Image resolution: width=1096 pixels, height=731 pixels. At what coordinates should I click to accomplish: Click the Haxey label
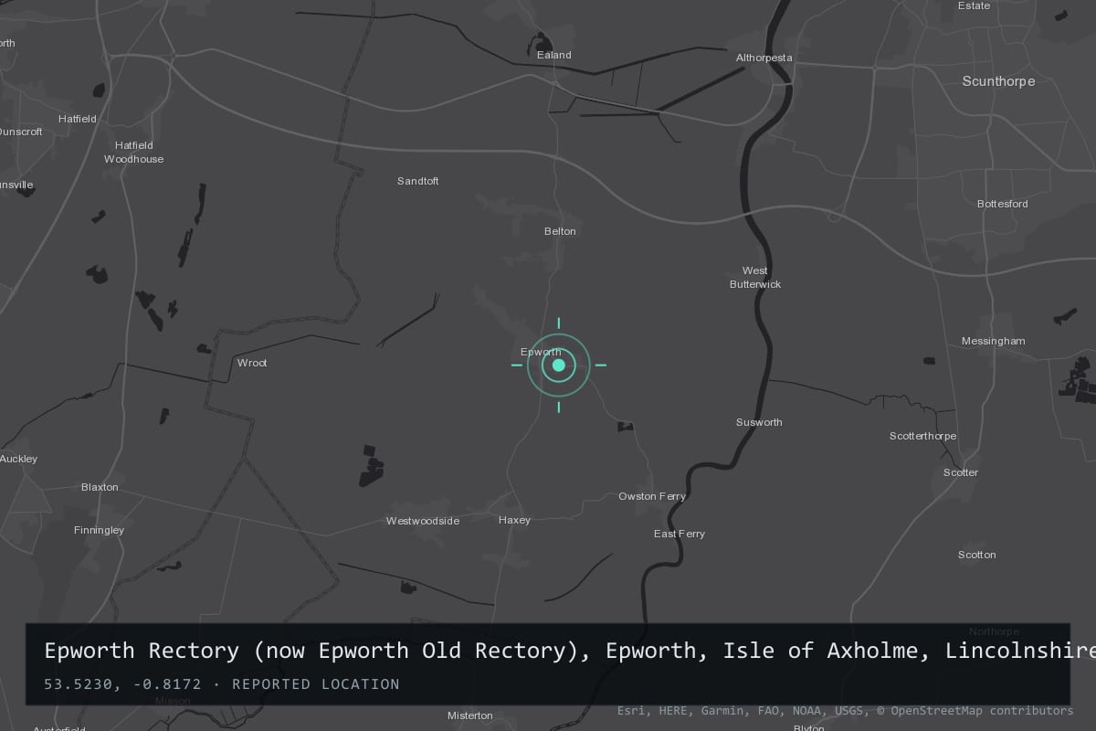(514, 520)
